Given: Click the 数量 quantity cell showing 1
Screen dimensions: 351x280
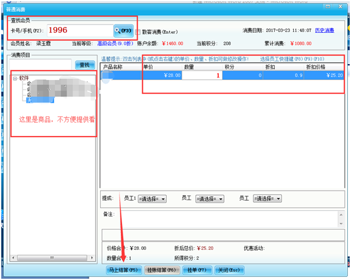Looking at the screenshot, I should [202, 76].
